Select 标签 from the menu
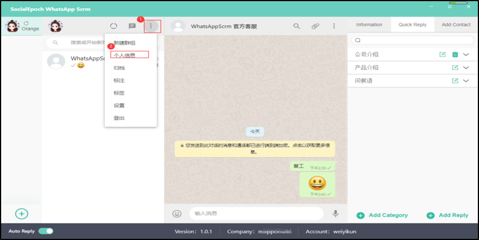Viewport: 479px width, 240px height. [119, 93]
